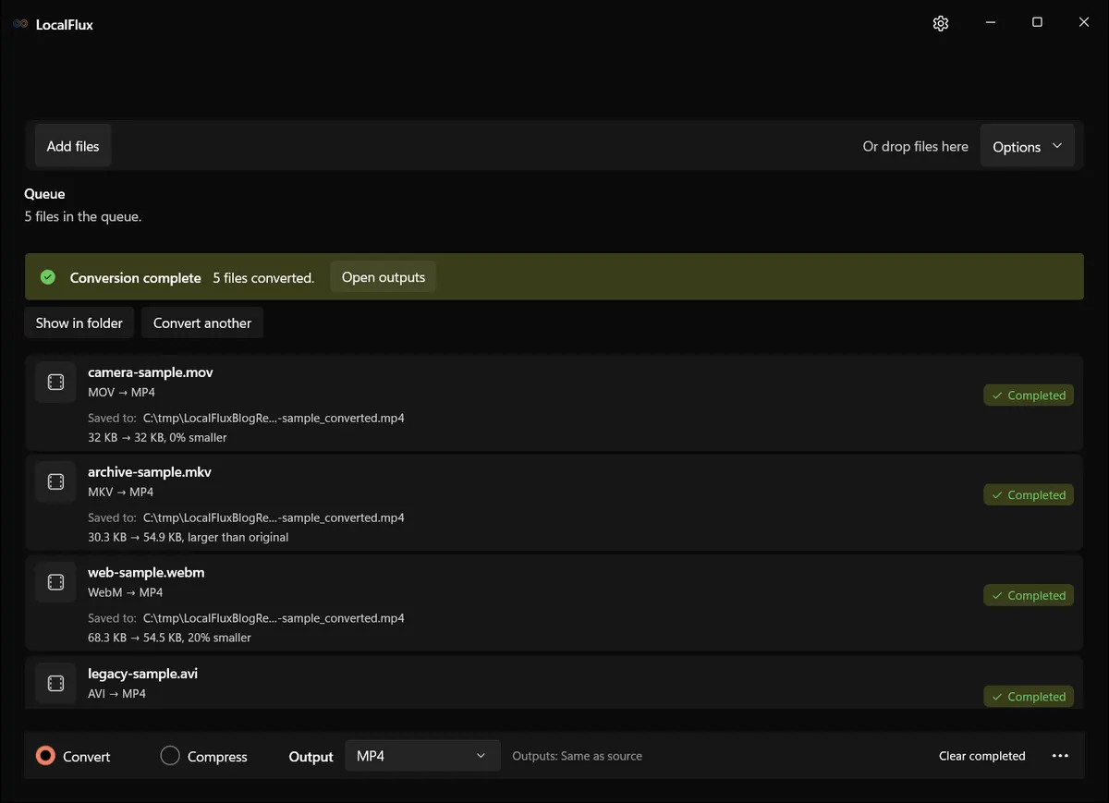Click '5 files in the queue.' text
Viewport: 1109px width, 803px height.
click(83, 216)
